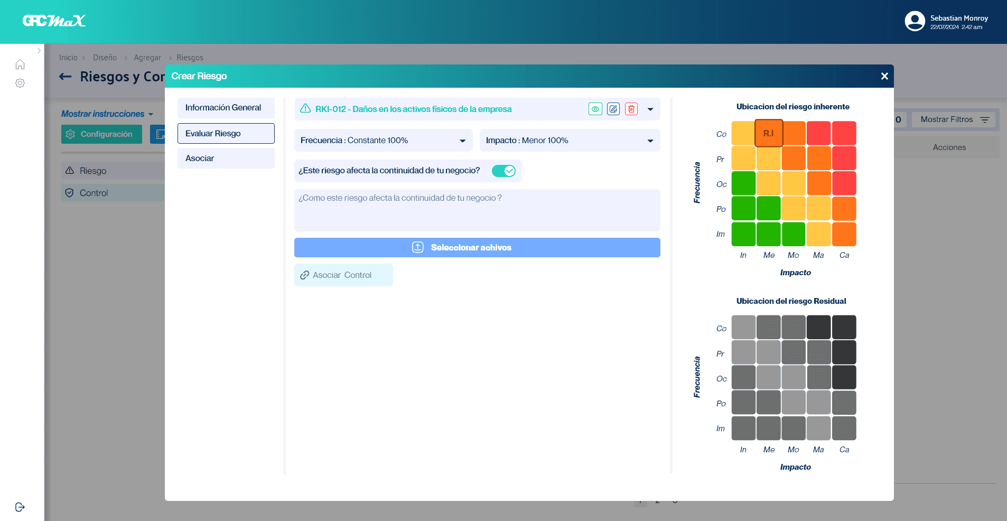Viewport: 1007px width, 521px height.
Task: Click the settings gear in the left sidebar
Action: tap(20, 83)
